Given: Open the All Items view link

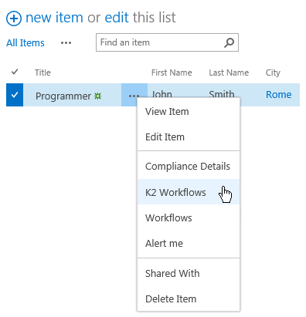Looking at the screenshot, I should [25, 43].
